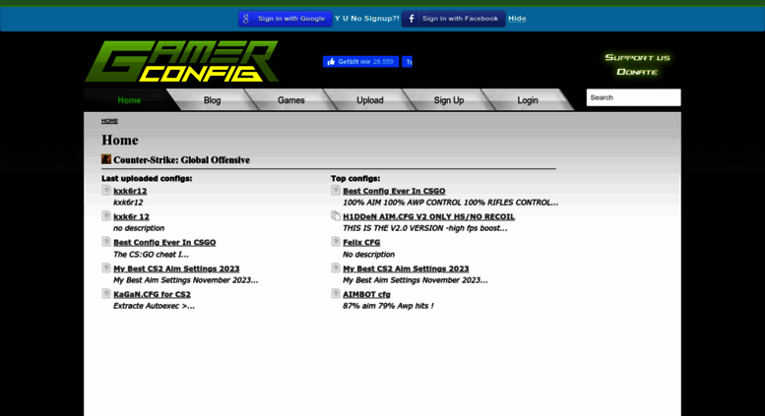Click file icon beside kxk6r 12
765x416 pixels.
click(x=106, y=215)
